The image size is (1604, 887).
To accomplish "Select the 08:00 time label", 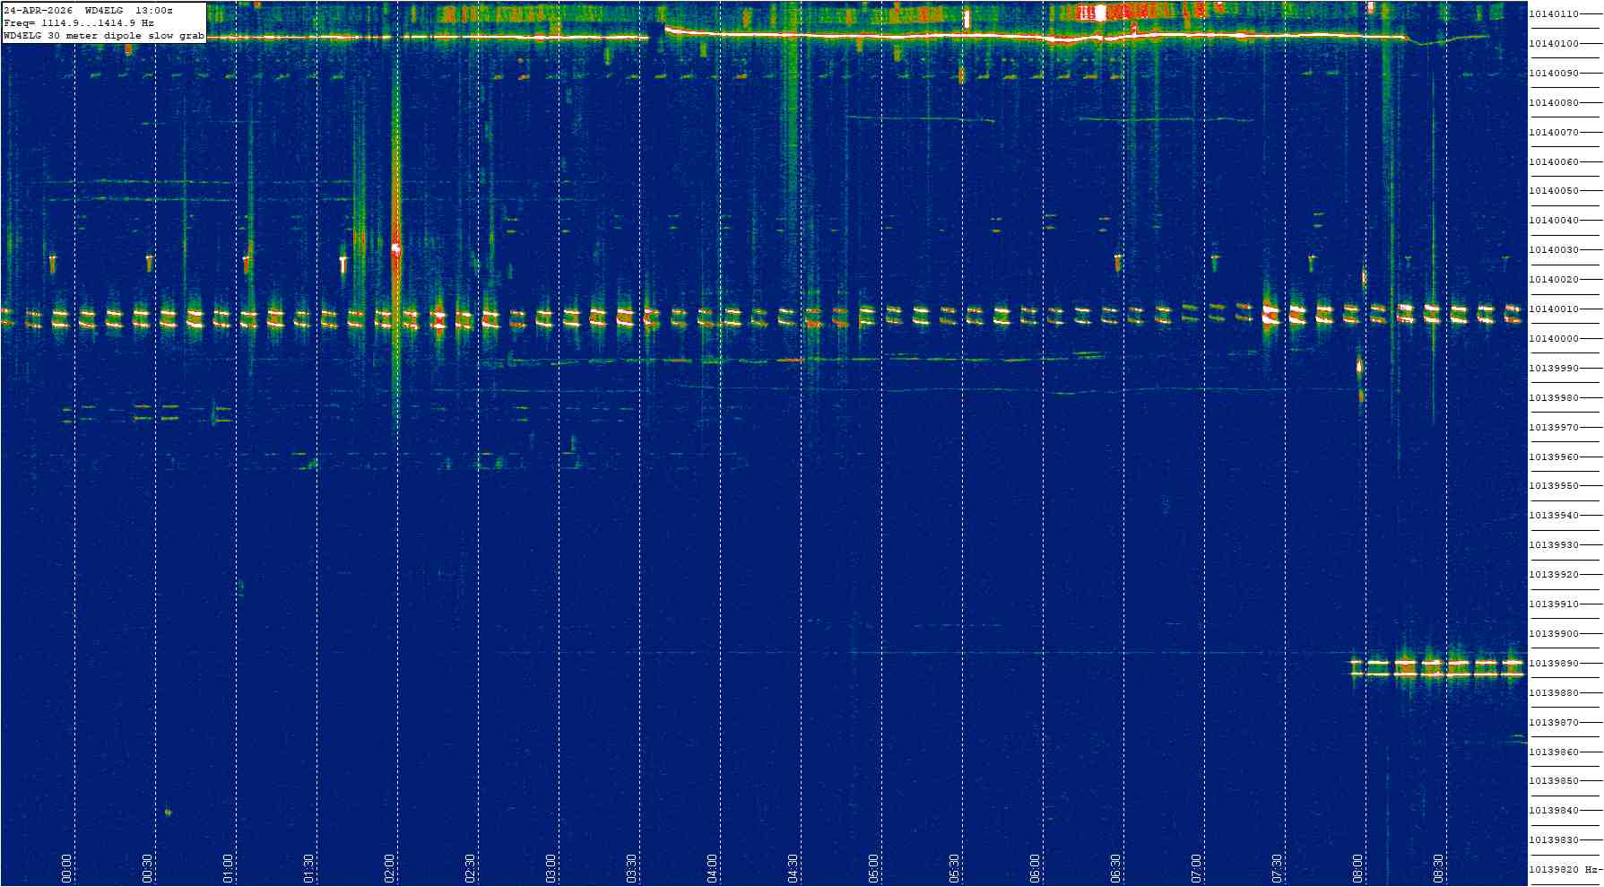I will click(1358, 868).
